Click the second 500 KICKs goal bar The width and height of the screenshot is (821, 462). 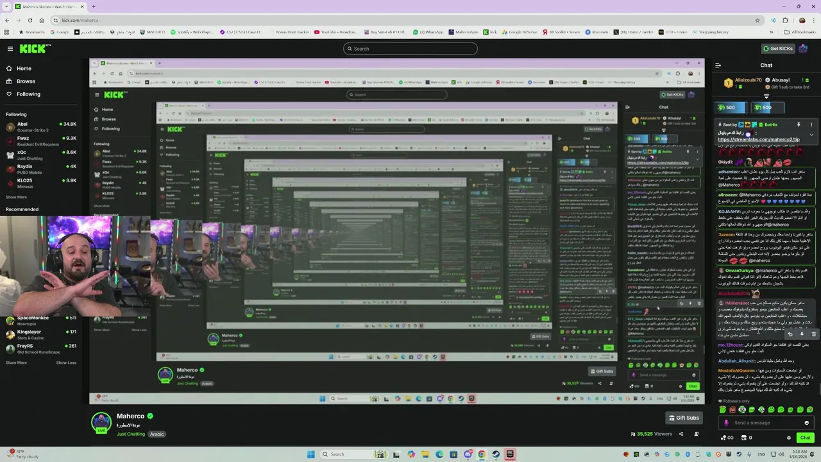click(x=768, y=107)
